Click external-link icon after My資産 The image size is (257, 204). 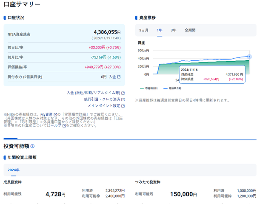pyautogui.click(x=55, y=115)
